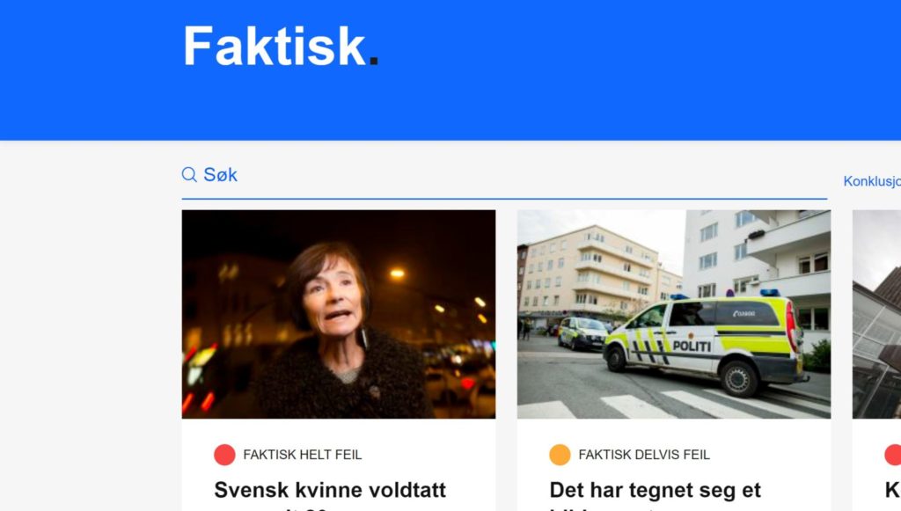Open headline Svensk kvinne voldtatt

[330, 490]
